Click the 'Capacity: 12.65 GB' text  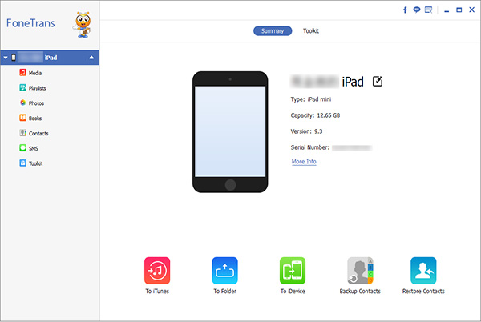[x=315, y=115]
